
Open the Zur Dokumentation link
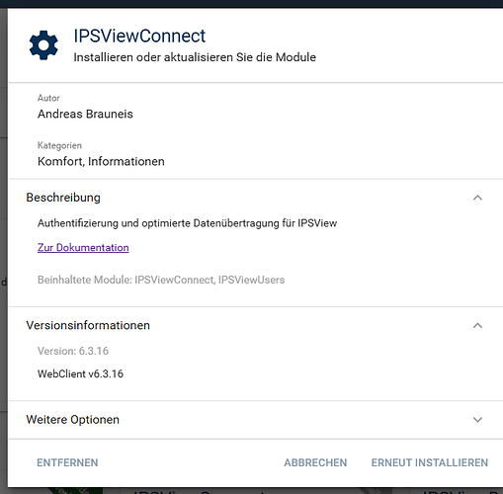83,247
